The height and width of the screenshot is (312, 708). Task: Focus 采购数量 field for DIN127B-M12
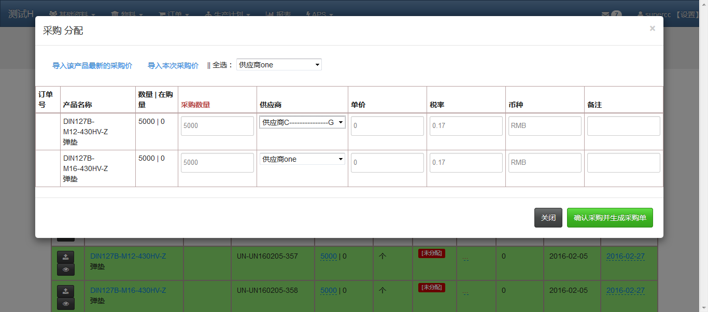(217, 126)
